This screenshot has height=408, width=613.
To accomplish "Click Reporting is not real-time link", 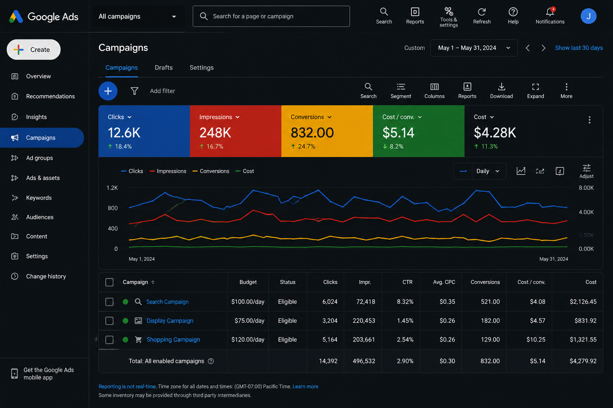I will [127, 386].
